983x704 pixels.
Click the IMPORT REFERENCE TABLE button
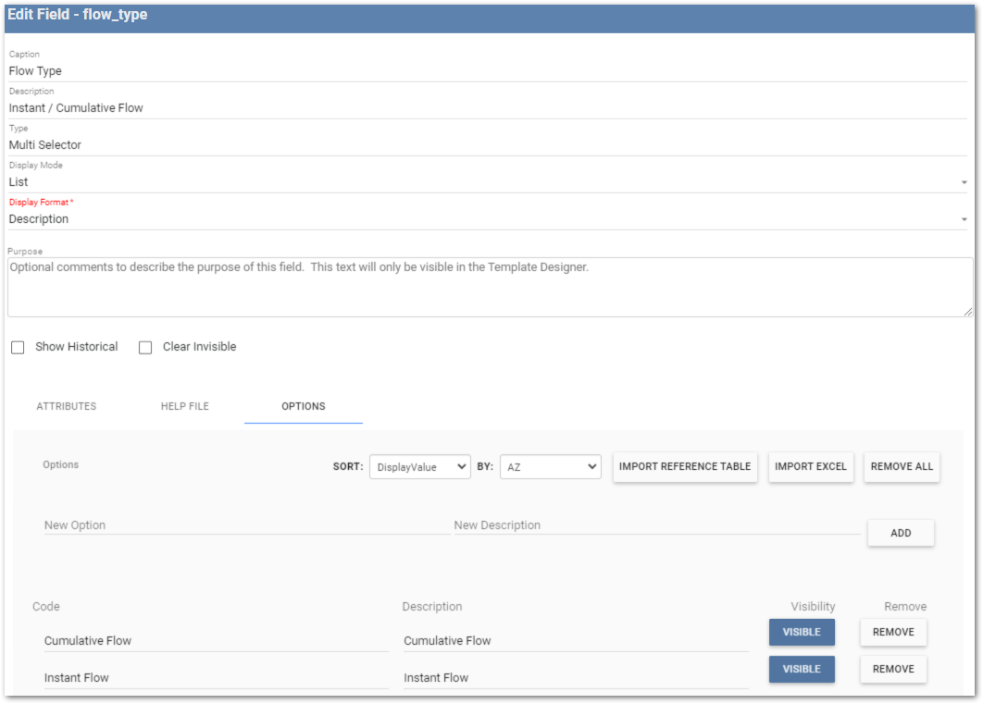coord(685,467)
